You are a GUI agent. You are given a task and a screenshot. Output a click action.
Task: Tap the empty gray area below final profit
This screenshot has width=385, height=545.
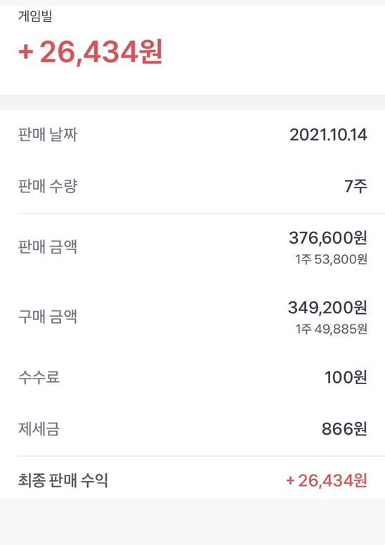click(192, 522)
